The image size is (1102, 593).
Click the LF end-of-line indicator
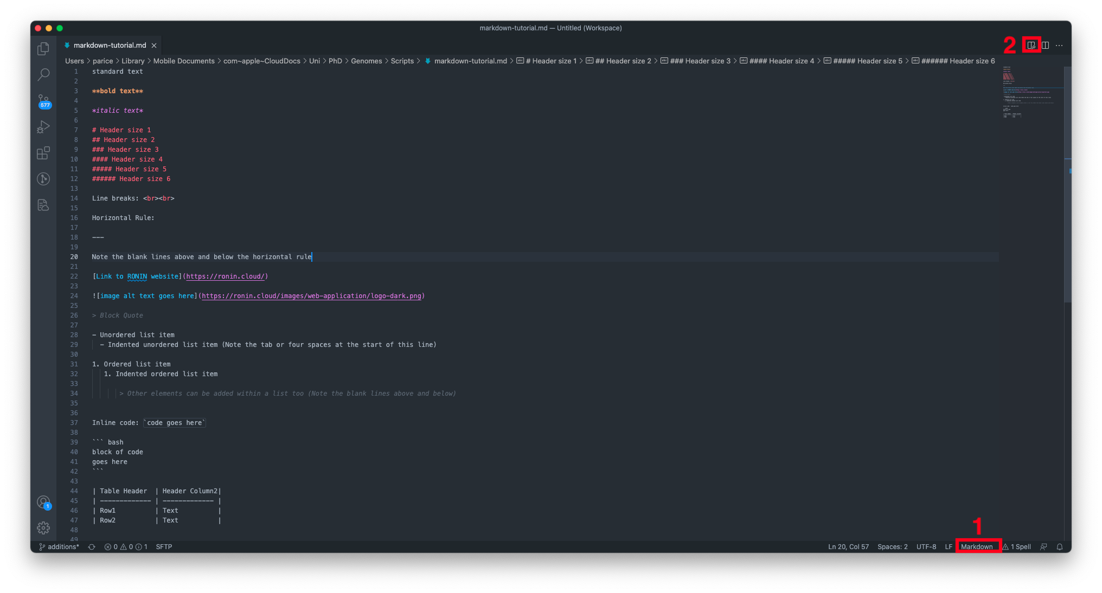(948, 546)
